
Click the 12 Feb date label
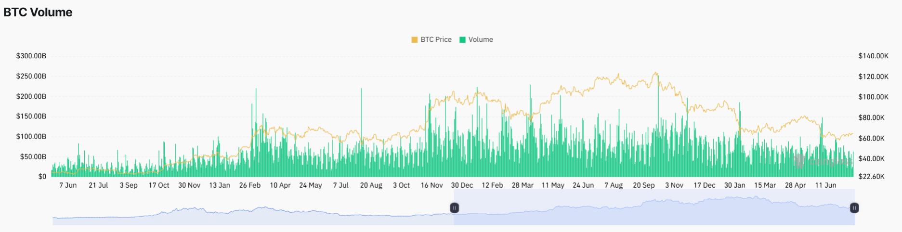click(492, 185)
